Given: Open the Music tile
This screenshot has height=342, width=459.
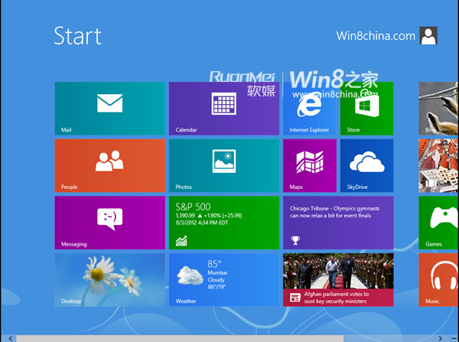Looking at the screenshot, I should coord(438,279).
